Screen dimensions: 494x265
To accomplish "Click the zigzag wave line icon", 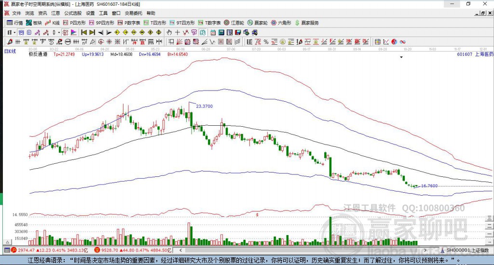I will pyautogui.click(x=213, y=41).
